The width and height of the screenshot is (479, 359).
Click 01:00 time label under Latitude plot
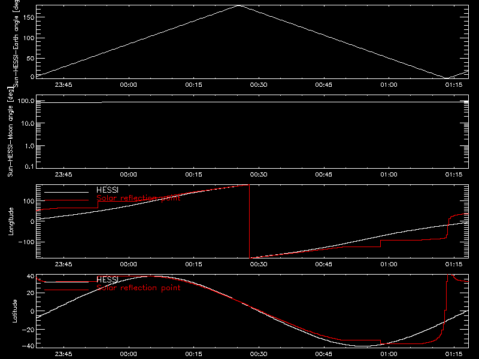[389, 354]
